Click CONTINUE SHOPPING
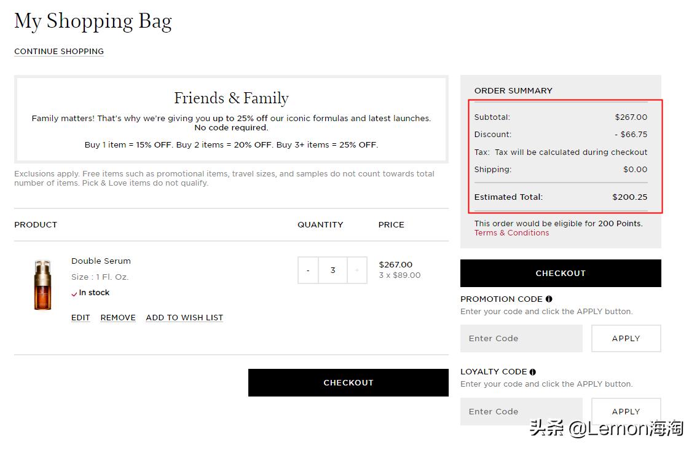 [58, 52]
